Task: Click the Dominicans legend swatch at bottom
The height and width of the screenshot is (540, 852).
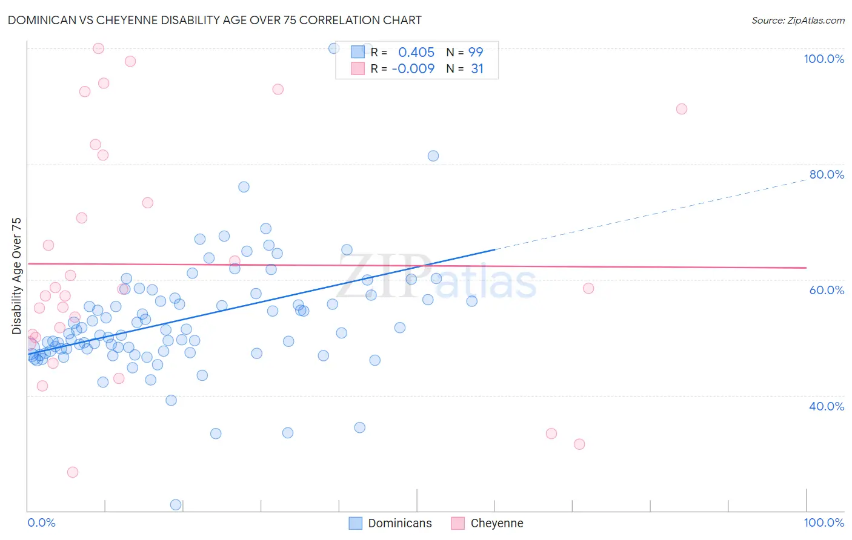Action: [356, 523]
